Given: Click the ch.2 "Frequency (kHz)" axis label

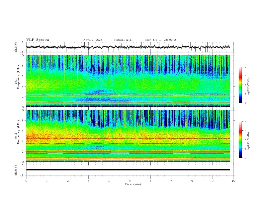Looking at the screenshot, I should coord(19,132).
